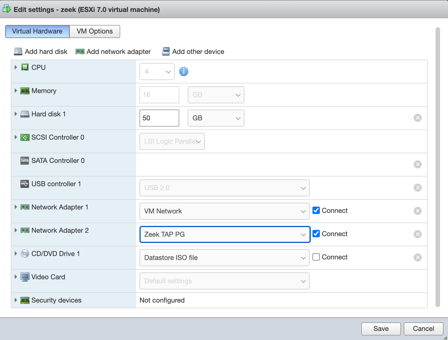The image size is (448, 340).
Task: Open the Zeek TAP PG dropdown
Action: click(x=225, y=234)
